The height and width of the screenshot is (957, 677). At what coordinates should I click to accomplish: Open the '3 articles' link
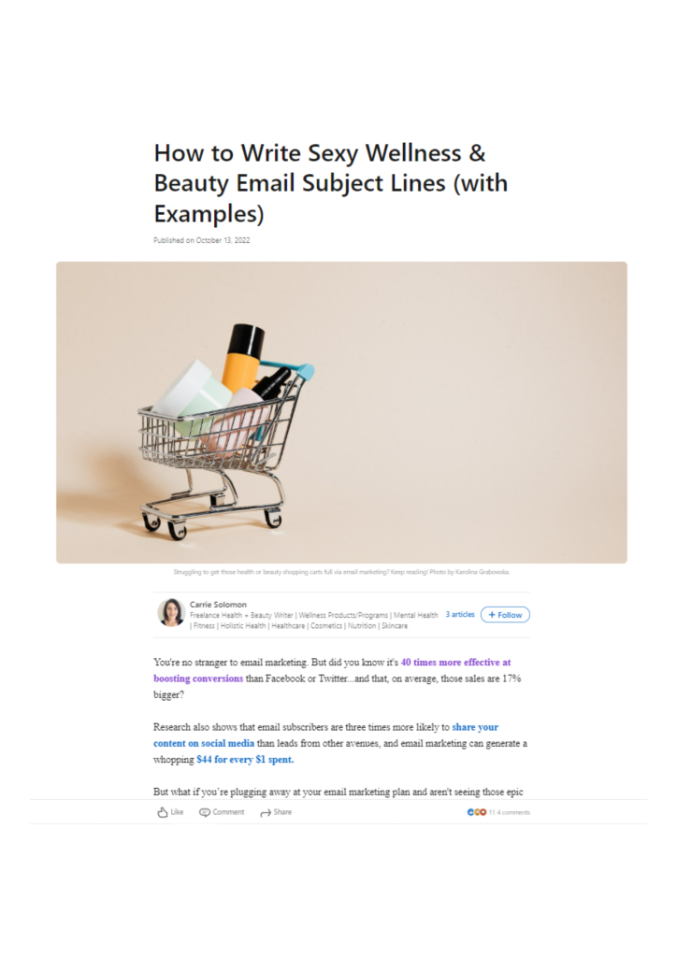(460, 615)
